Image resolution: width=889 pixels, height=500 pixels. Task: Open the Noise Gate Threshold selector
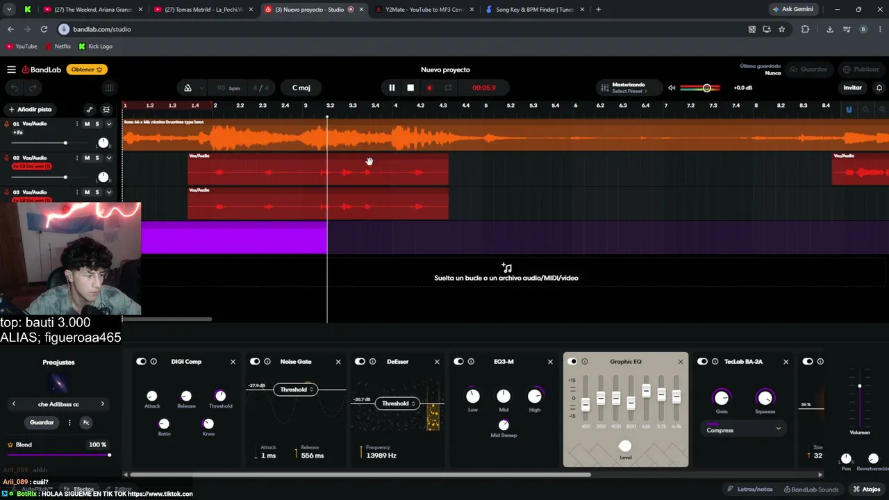297,390
